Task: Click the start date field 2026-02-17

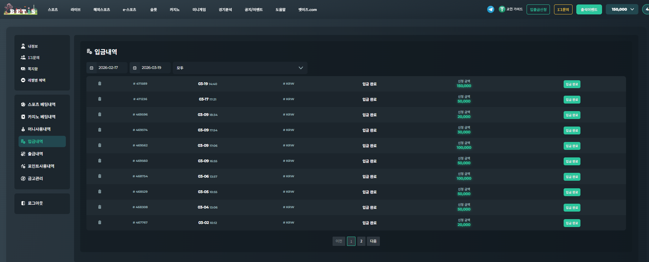Action: coord(108,68)
